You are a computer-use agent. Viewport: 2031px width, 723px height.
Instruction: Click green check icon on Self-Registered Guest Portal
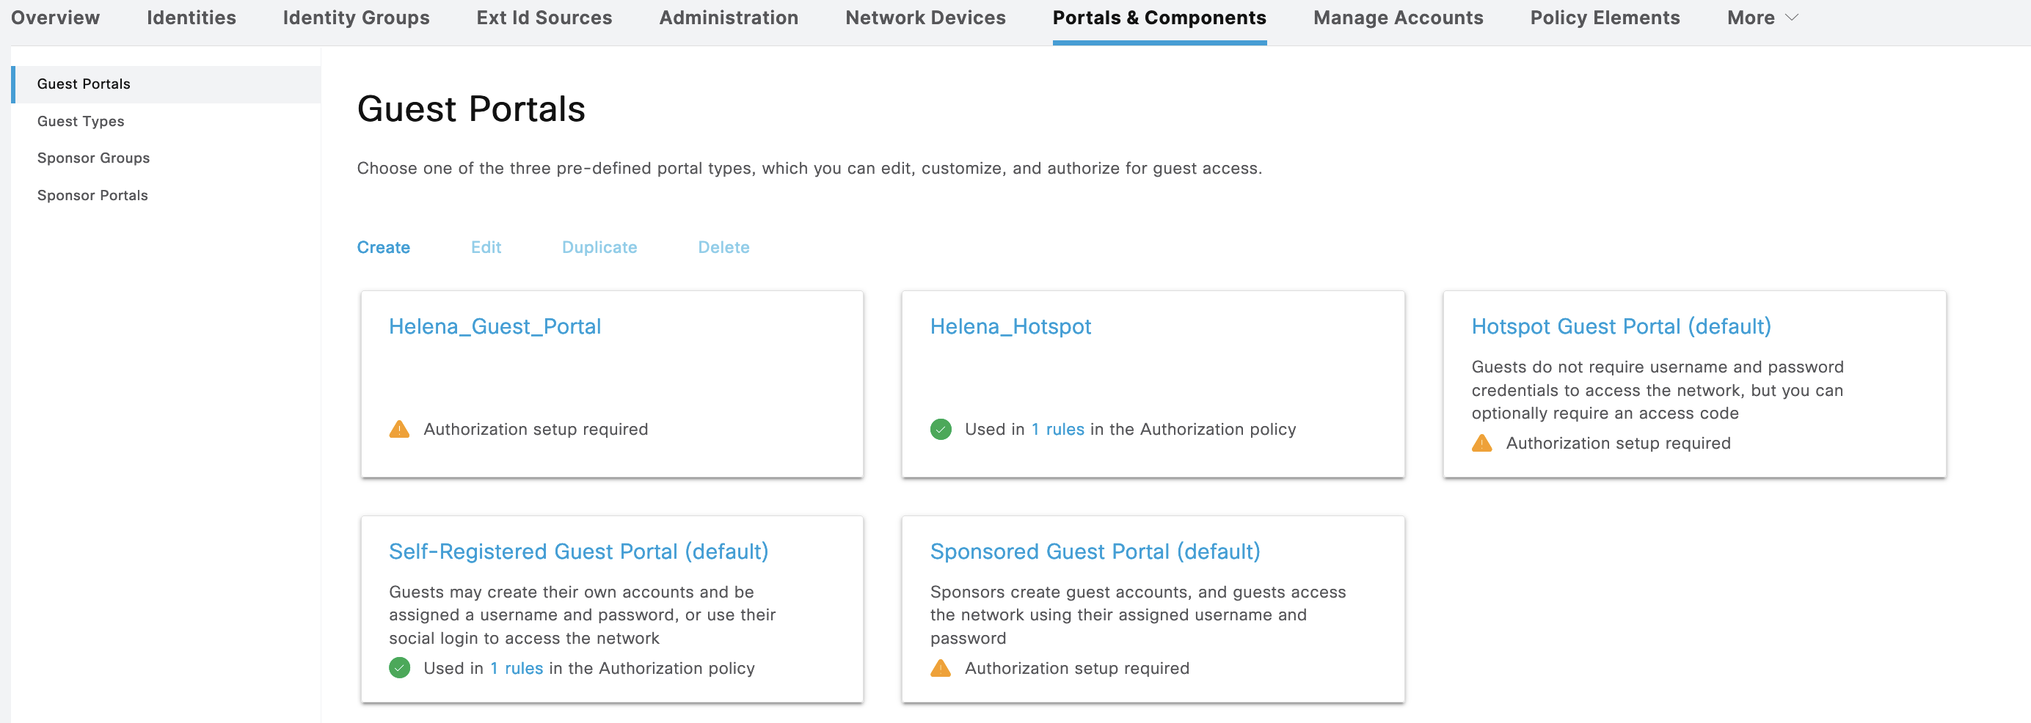tap(399, 668)
